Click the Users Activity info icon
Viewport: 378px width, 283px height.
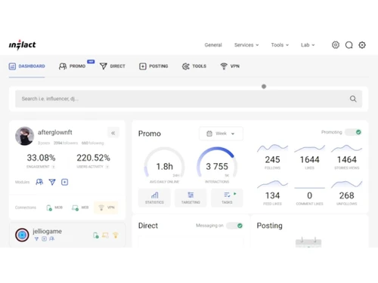click(107, 167)
